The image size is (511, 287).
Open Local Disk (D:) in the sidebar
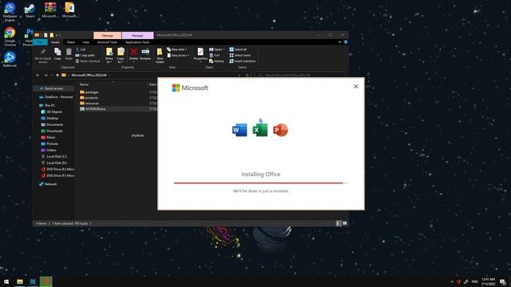click(54, 163)
